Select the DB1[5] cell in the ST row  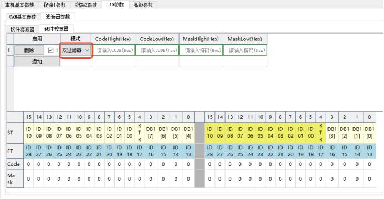176,133
